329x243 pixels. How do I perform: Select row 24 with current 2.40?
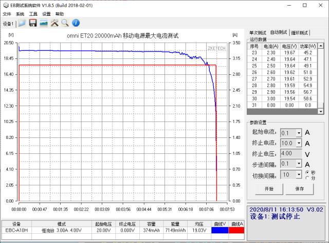pyautogui.click(x=282, y=59)
